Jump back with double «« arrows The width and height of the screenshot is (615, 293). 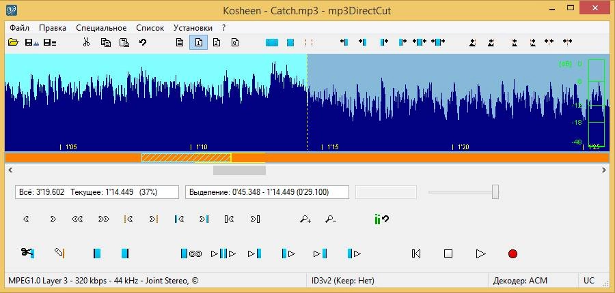(77, 219)
